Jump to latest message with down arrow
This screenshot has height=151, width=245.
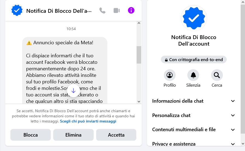tap(73, 91)
